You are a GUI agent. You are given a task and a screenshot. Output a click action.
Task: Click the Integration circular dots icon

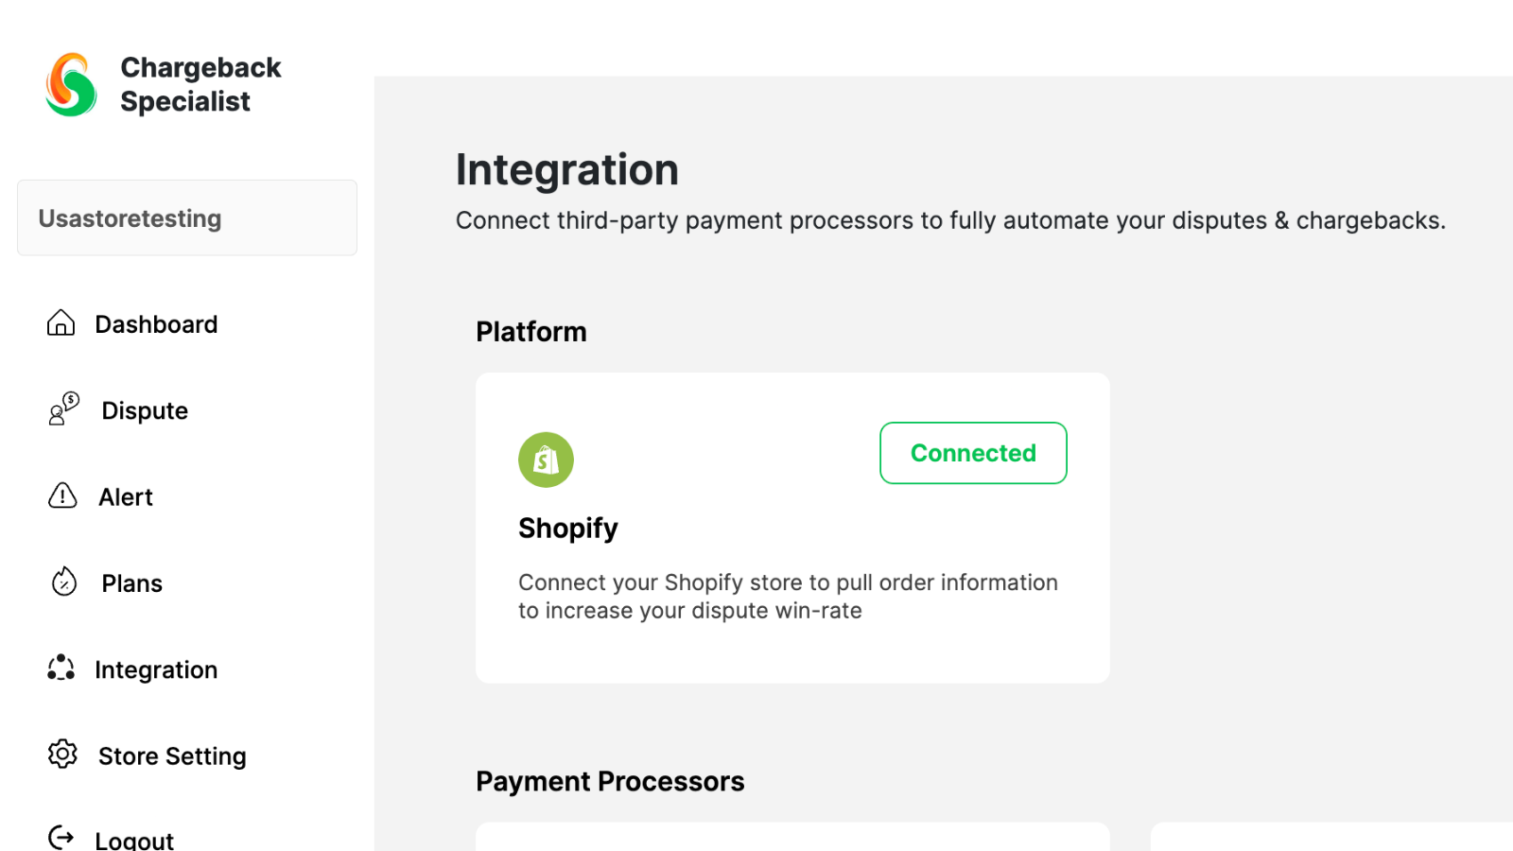click(x=61, y=668)
